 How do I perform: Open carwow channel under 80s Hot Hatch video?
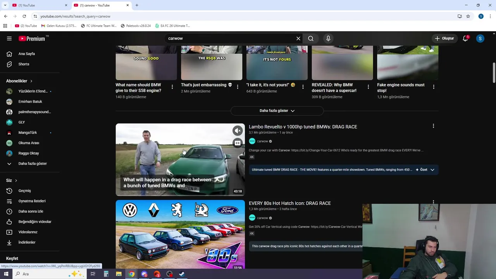tap(262, 218)
